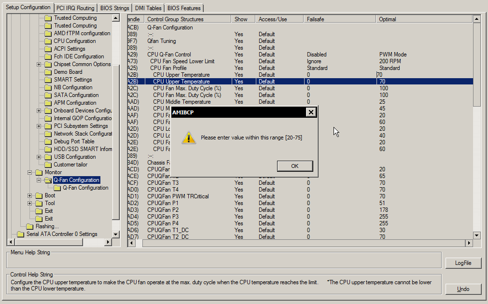Expand the Chipset Common Options node
Screen dimensions: 488x304
coord(39,64)
